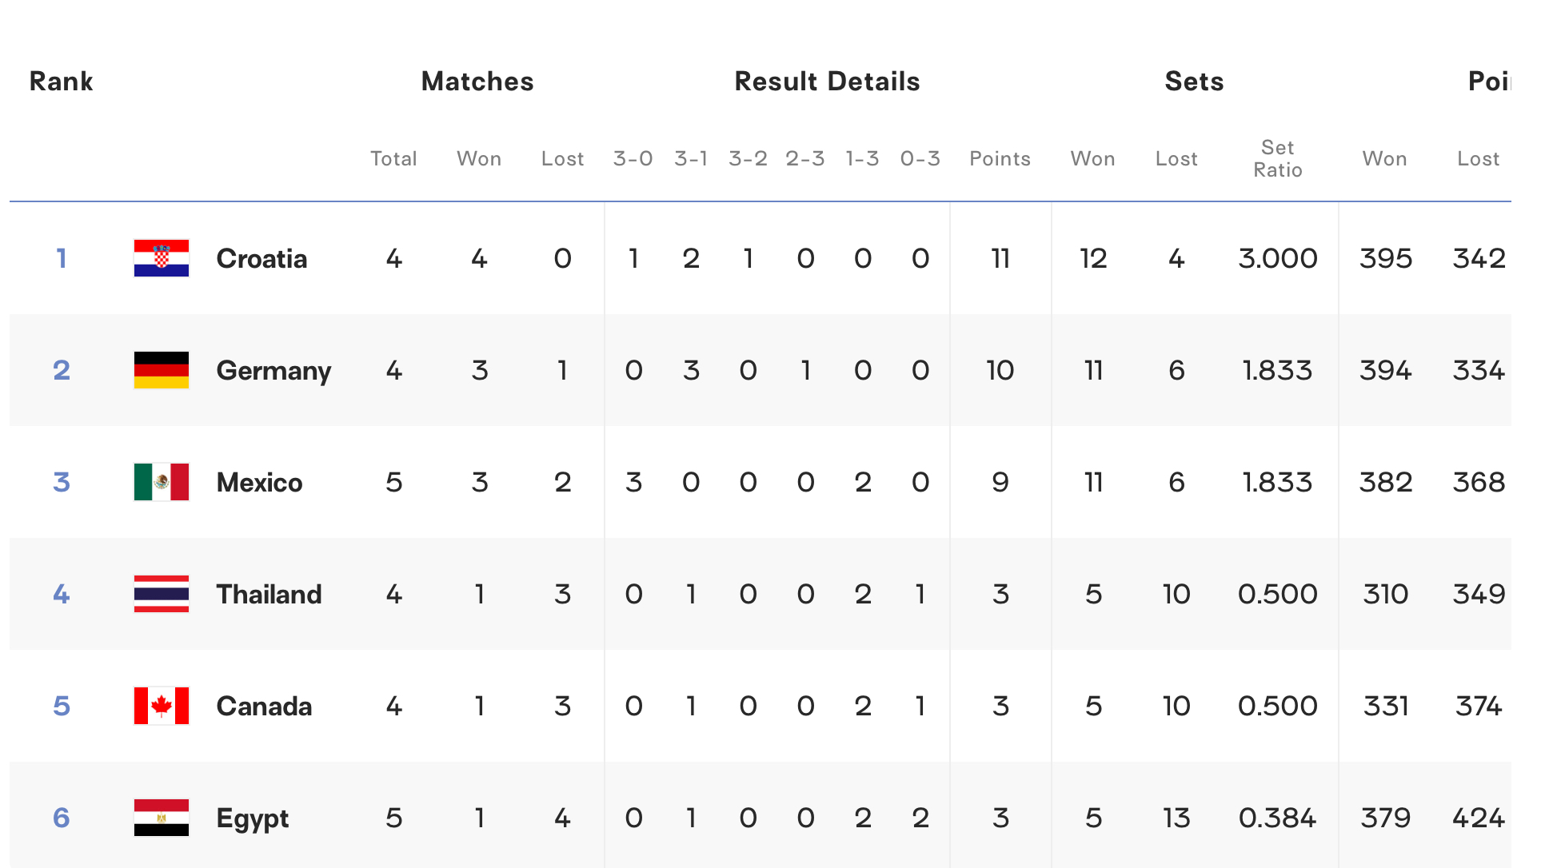Click the Sets group header
The height and width of the screenshot is (868, 1557).
pos(1194,82)
